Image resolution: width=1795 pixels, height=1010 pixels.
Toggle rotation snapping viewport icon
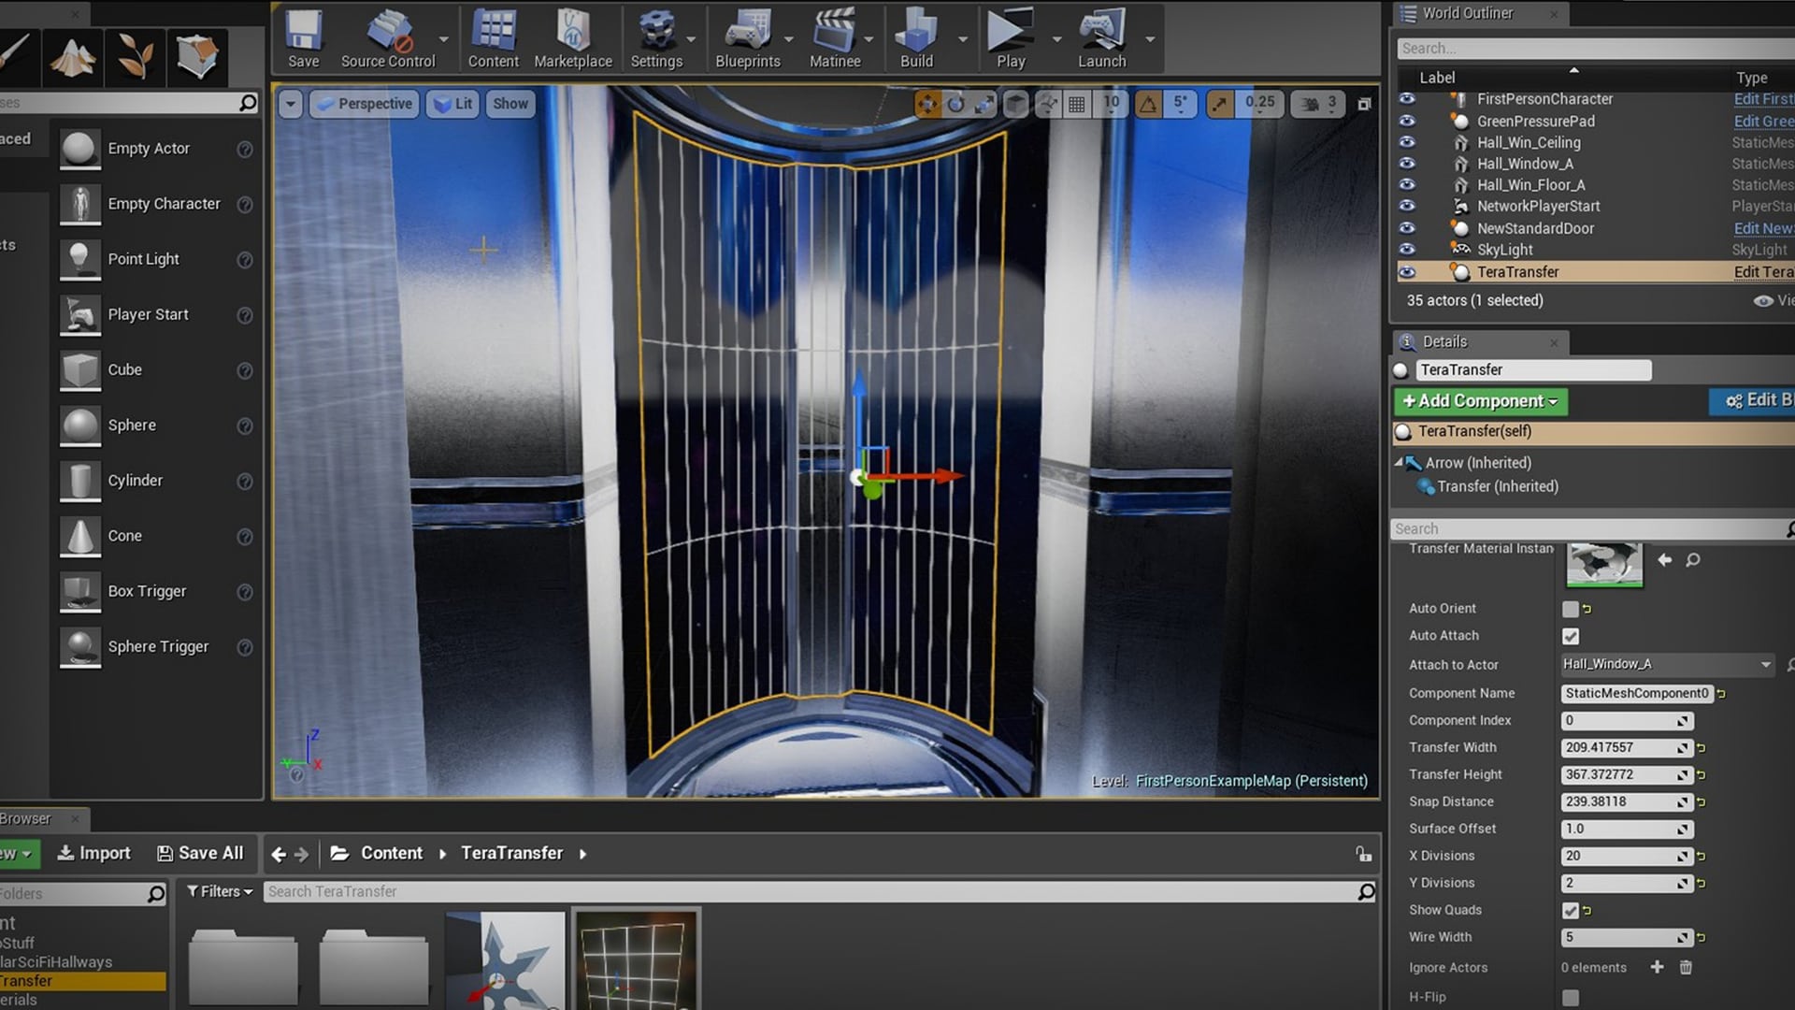tap(1148, 104)
